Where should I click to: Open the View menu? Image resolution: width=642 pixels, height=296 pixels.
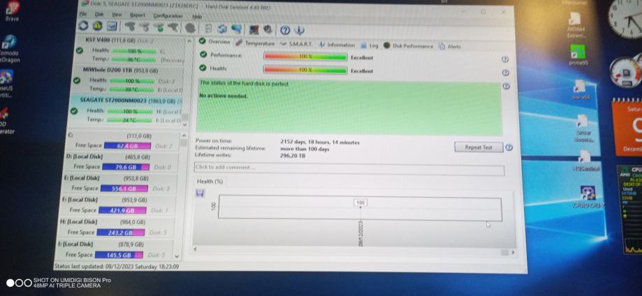117,15
